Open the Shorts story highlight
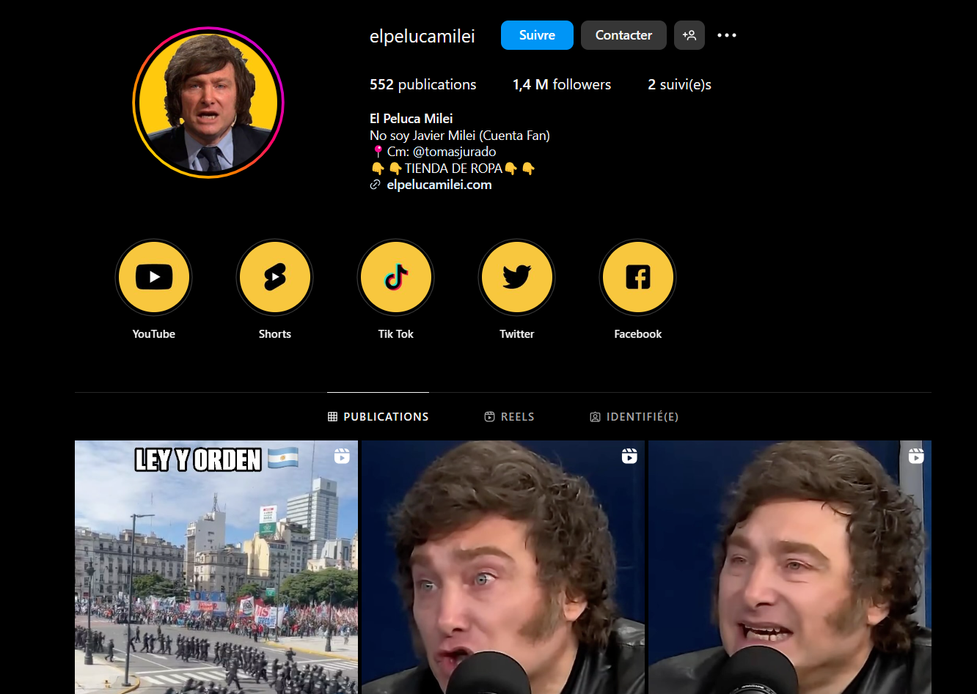This screenshot has height=694, width=977. click(275, 278)
